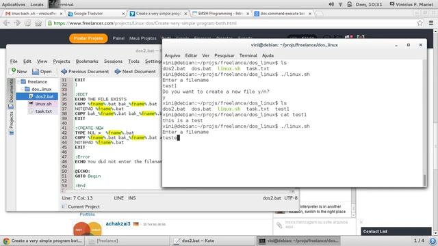Viewport: 438px width, 246px height.
Task: Click the Open file icon in Kate toolbar
Action: pos(36,72)
